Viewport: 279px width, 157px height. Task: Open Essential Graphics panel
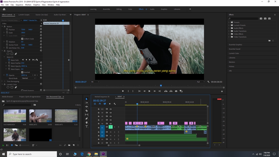coord(235,45)
